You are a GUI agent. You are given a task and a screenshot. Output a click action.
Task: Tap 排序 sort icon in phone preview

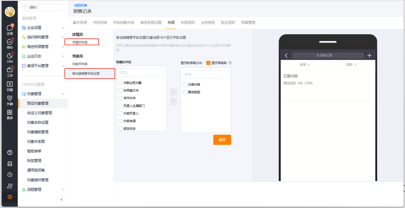pyautogui.click(x=309, y=65)
